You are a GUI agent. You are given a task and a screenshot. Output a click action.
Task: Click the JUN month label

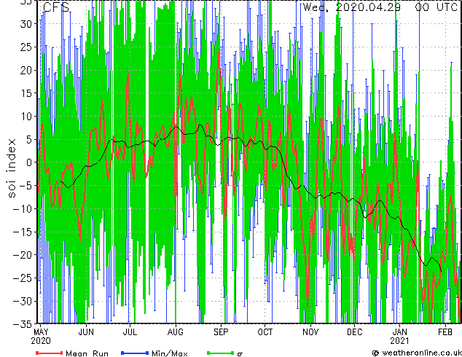(86, 332)
